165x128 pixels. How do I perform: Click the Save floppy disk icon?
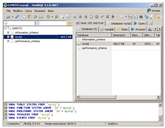coord(130,17)
